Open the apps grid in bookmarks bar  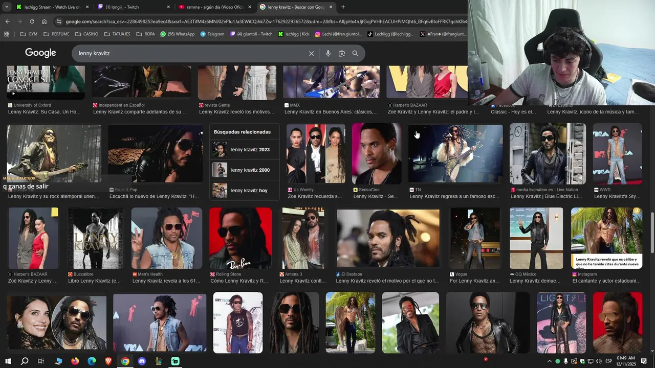(7, 34)
